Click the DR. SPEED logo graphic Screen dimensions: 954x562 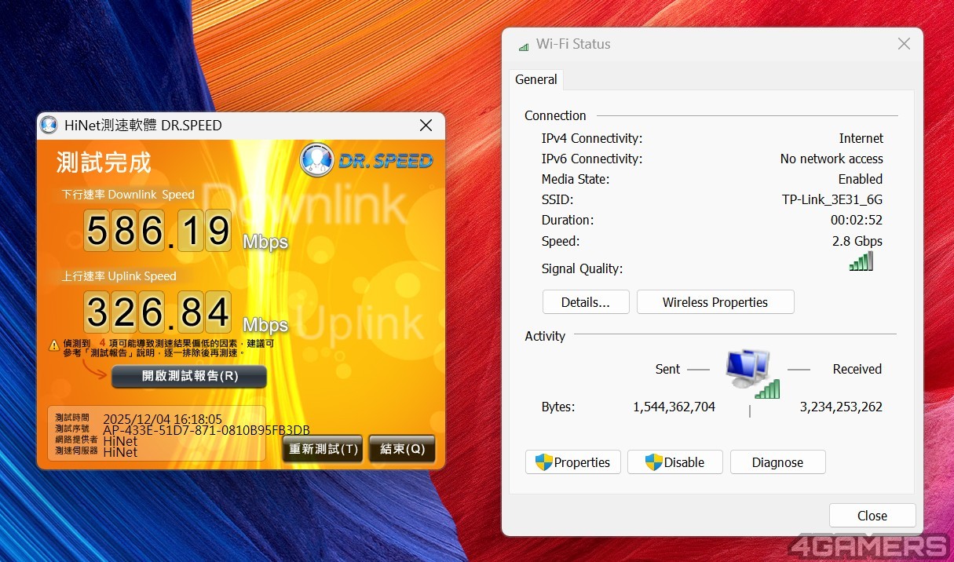click(x=367, y=159)
